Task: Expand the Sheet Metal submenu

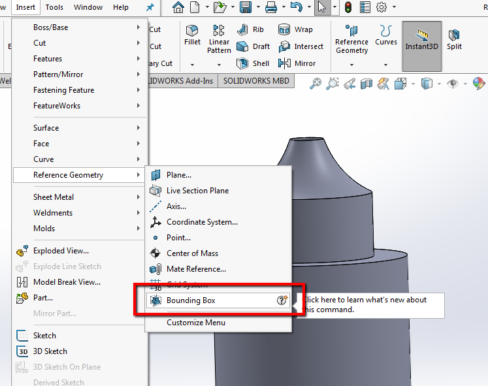Action: tap(80, 197)
